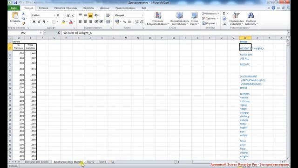Click the Comma Style 000 icon
The image size is (298, 168).
click(130, 22)
